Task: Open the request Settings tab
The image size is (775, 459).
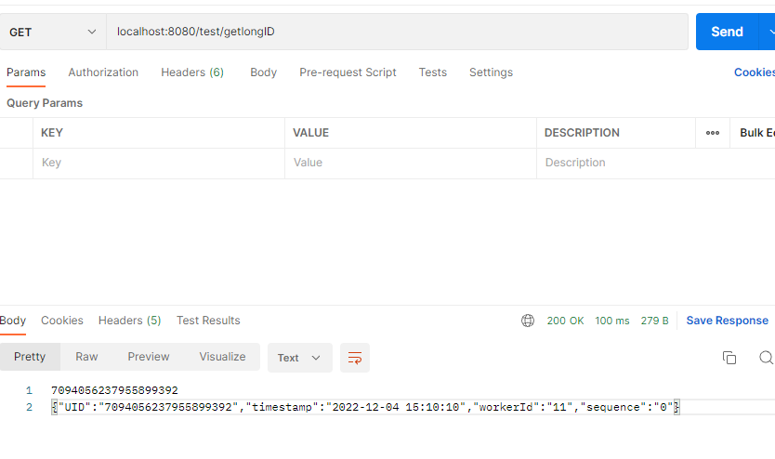Action: (491, 72)
